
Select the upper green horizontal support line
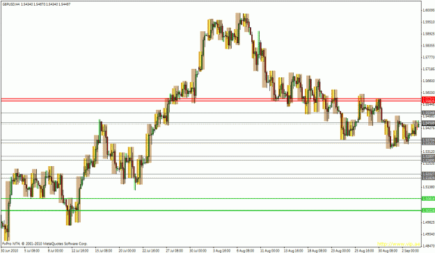tap(211, 198)
